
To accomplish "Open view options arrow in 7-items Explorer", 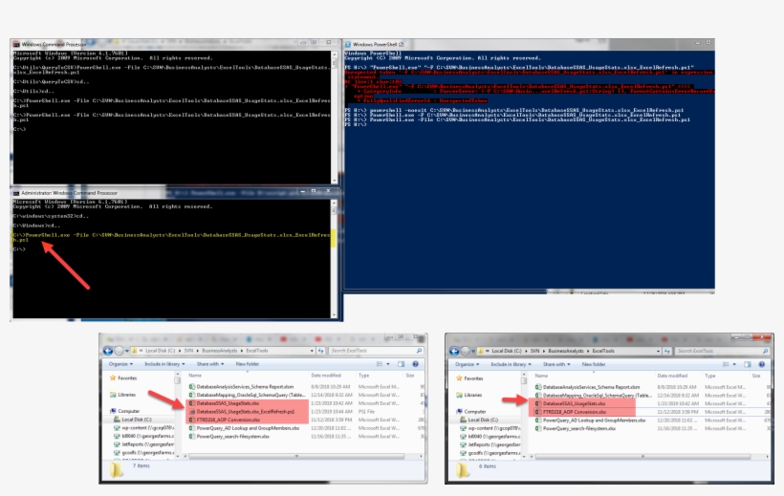I will [x=388, y=364].
